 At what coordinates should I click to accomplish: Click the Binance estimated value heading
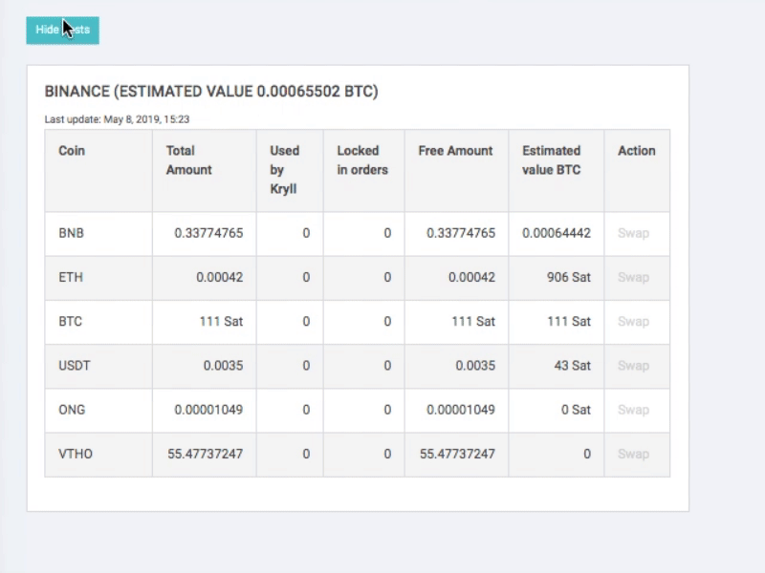[211, 92]
